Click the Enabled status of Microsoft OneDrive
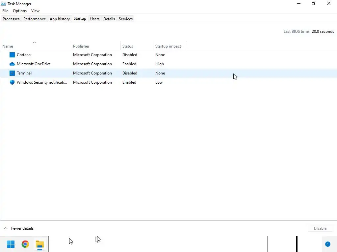This screenshot has height=252, width=337. click(129, 64)
